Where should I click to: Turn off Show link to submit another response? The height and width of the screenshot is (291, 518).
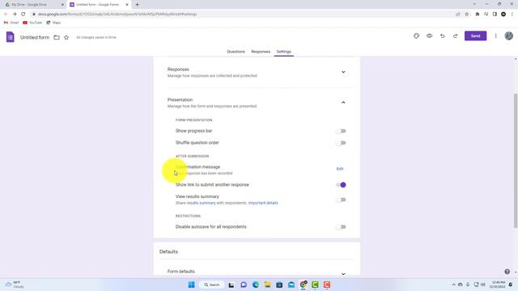[341, 185]
